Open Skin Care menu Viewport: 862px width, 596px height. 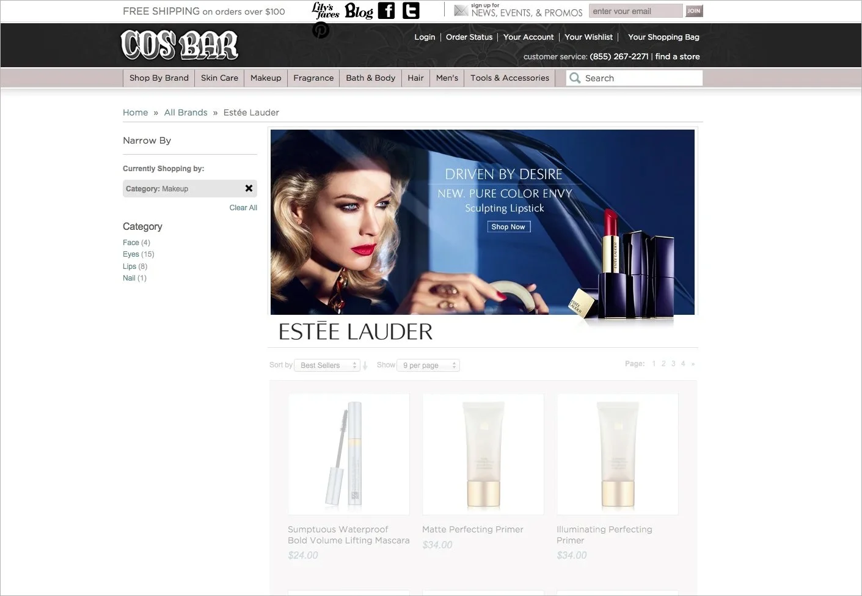(219, 78)
